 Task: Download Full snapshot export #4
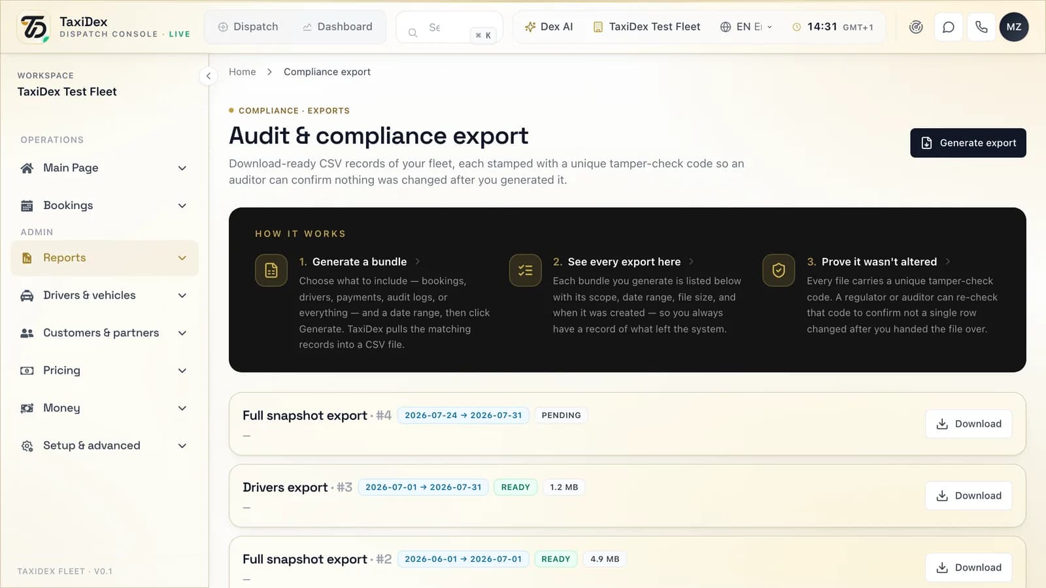(x=968, y=424)
